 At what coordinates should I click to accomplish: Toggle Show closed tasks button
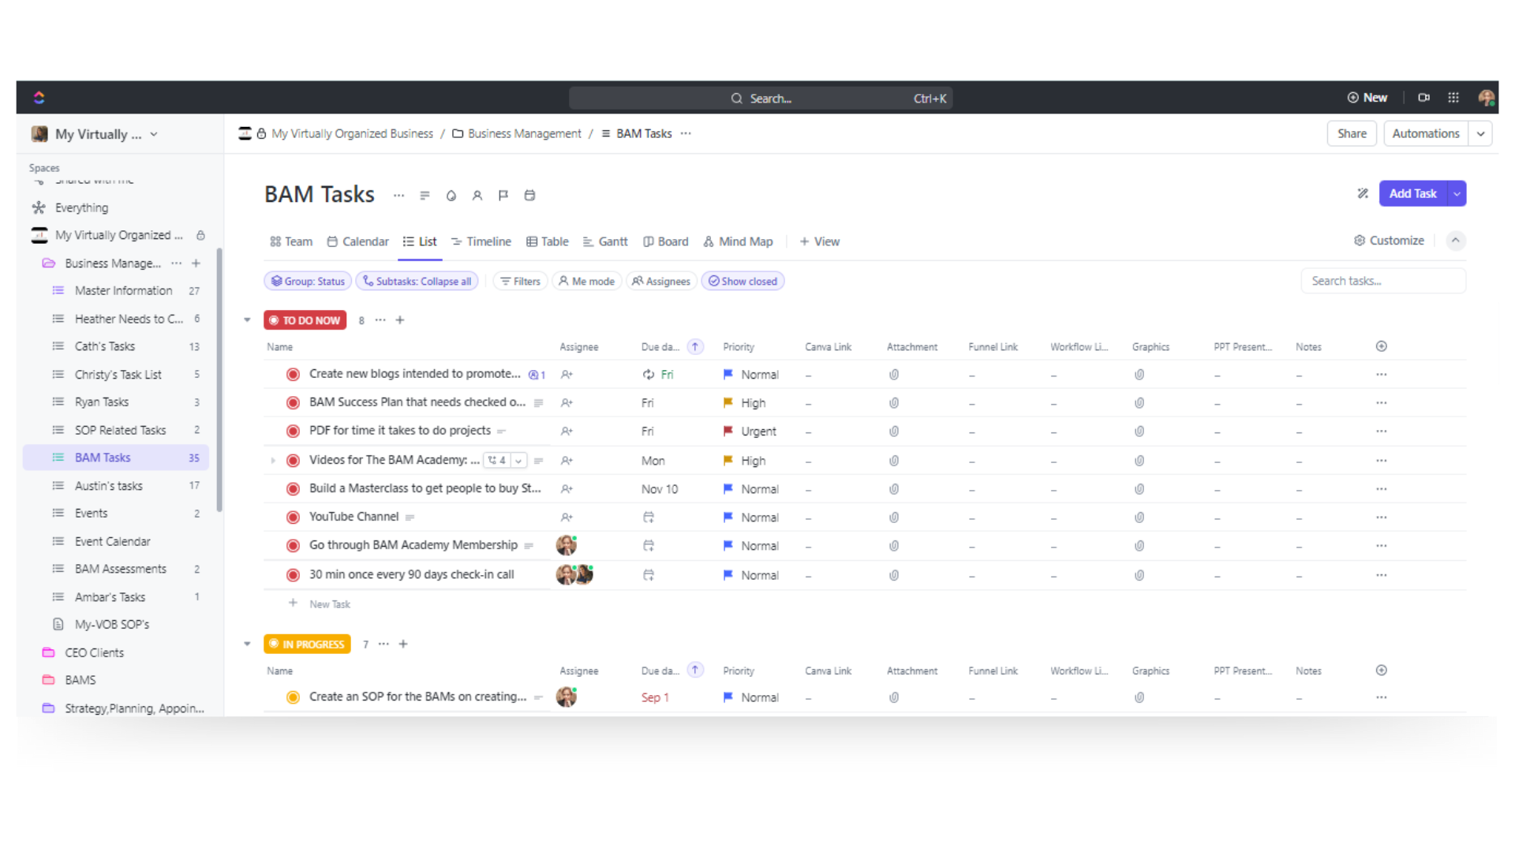coord(742,280)
